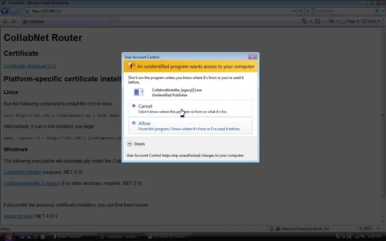Open the Collabnet Installer (Legacy) link
Screen dimensions: 386x241
(x=32, y=183)
